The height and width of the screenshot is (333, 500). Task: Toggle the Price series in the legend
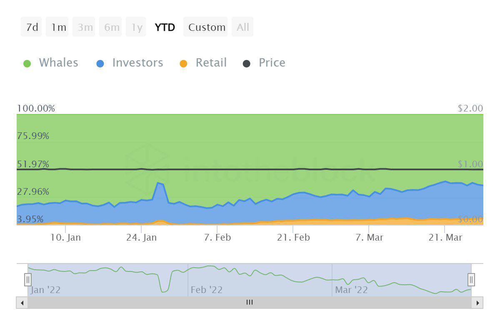[x=264, y=63]
